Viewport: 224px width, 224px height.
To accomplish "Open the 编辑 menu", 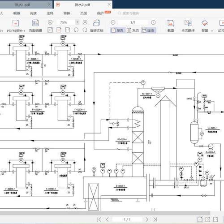I will 17,13.
